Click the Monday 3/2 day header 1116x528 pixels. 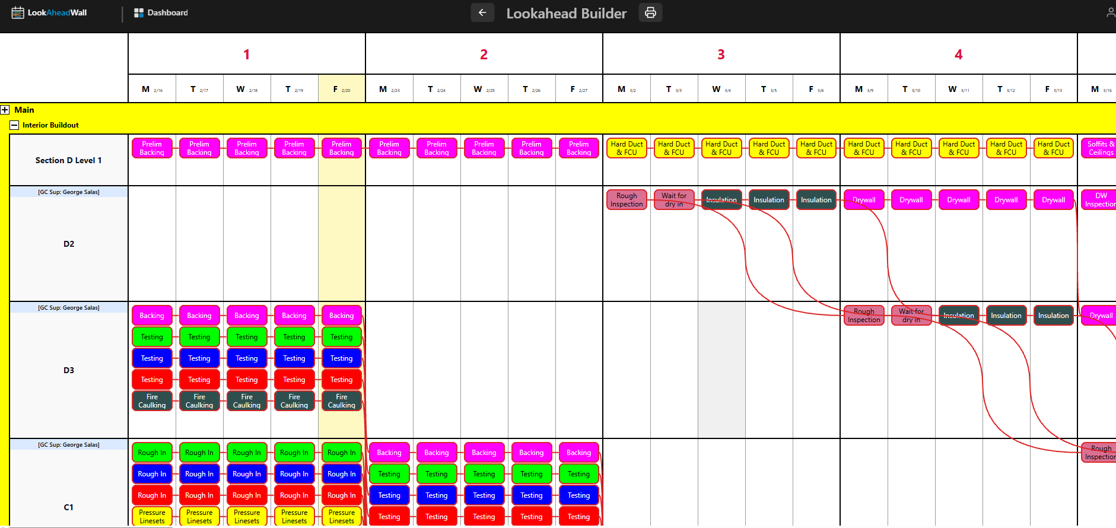tap(627, 89)
